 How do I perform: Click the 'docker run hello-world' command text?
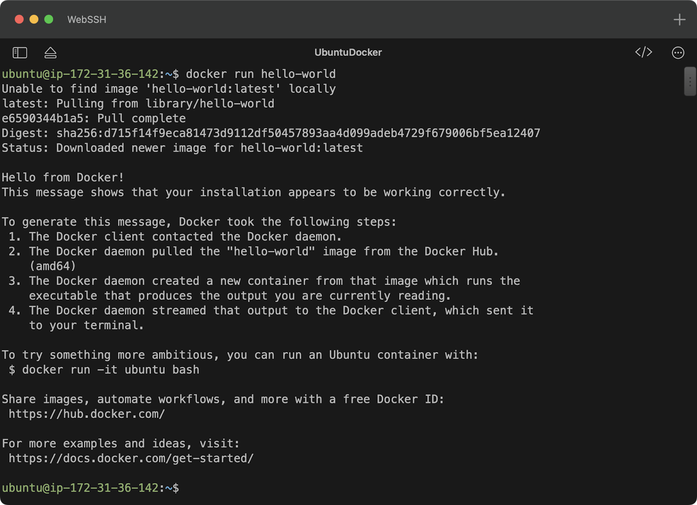tap(261, 74)
